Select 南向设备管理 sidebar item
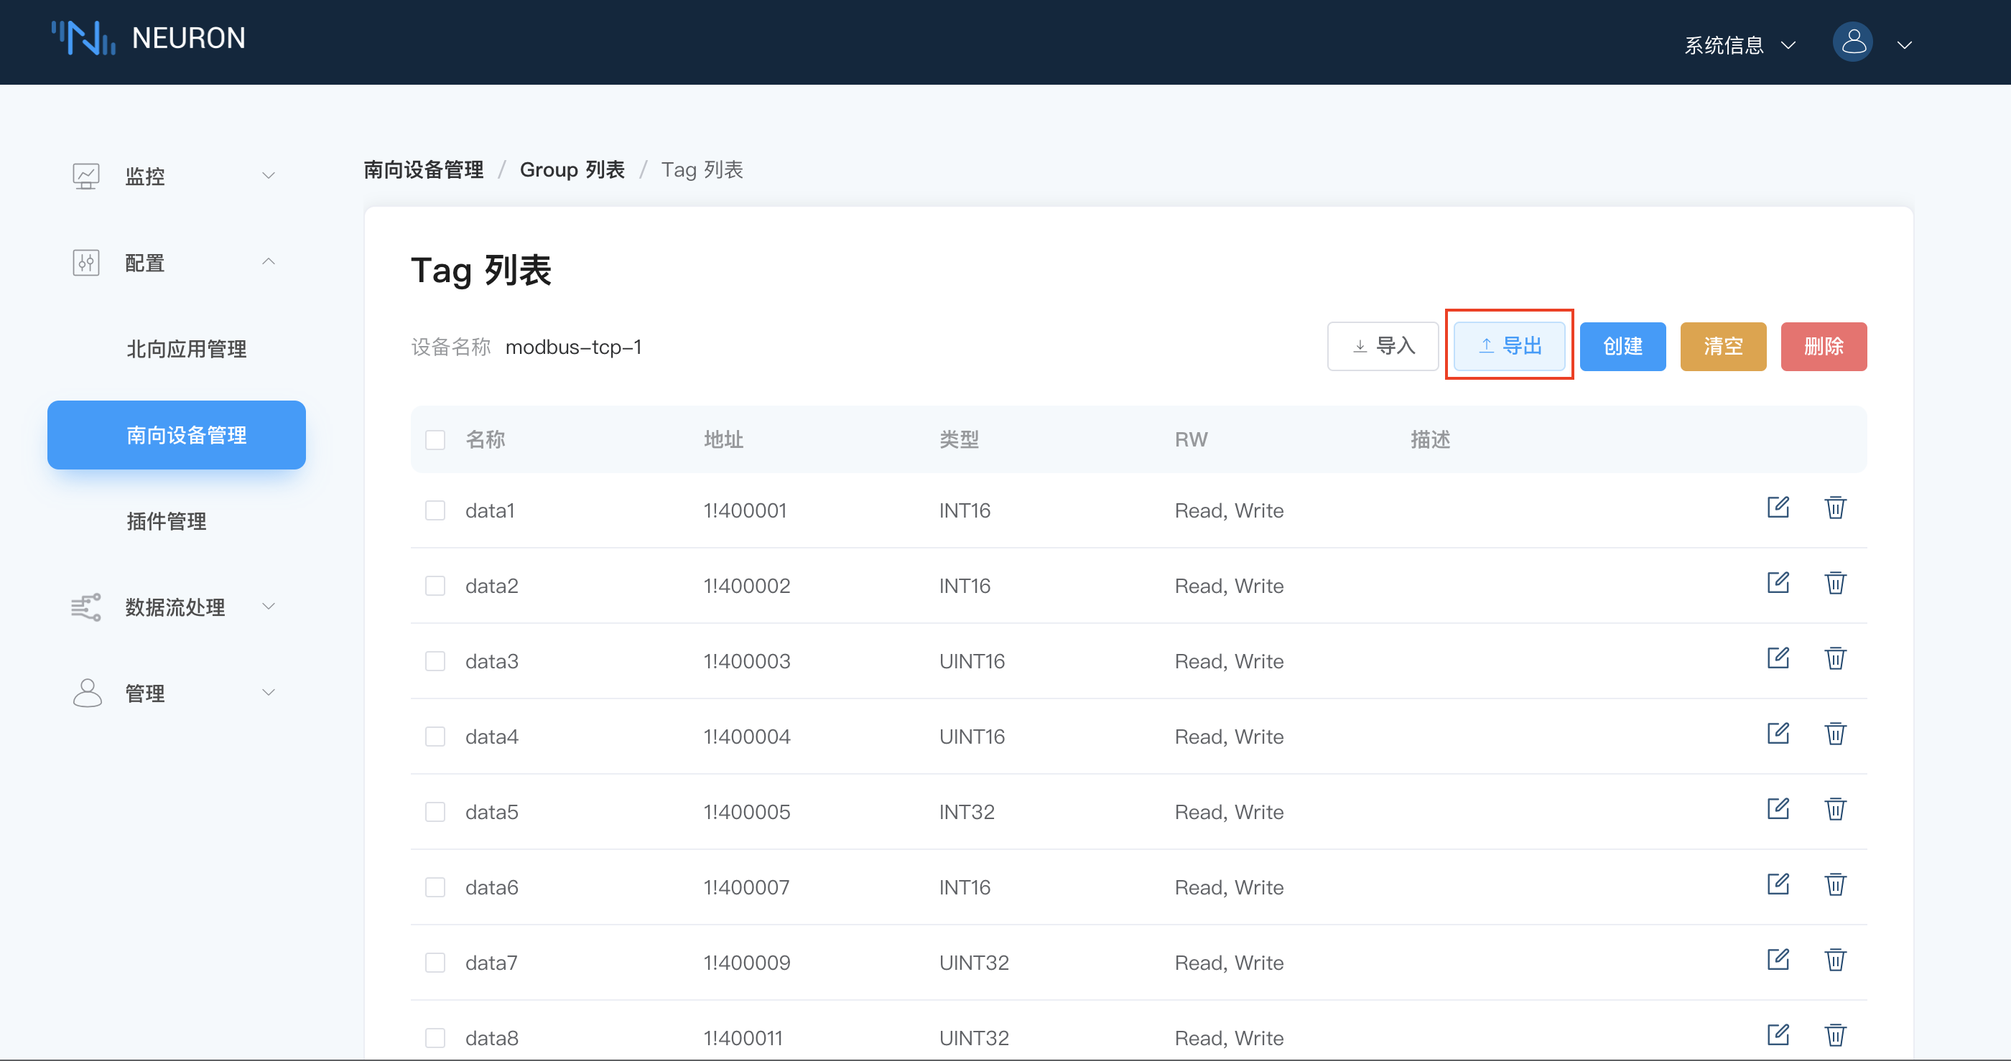This screenshot has height=1061, width=2011. 177,435
